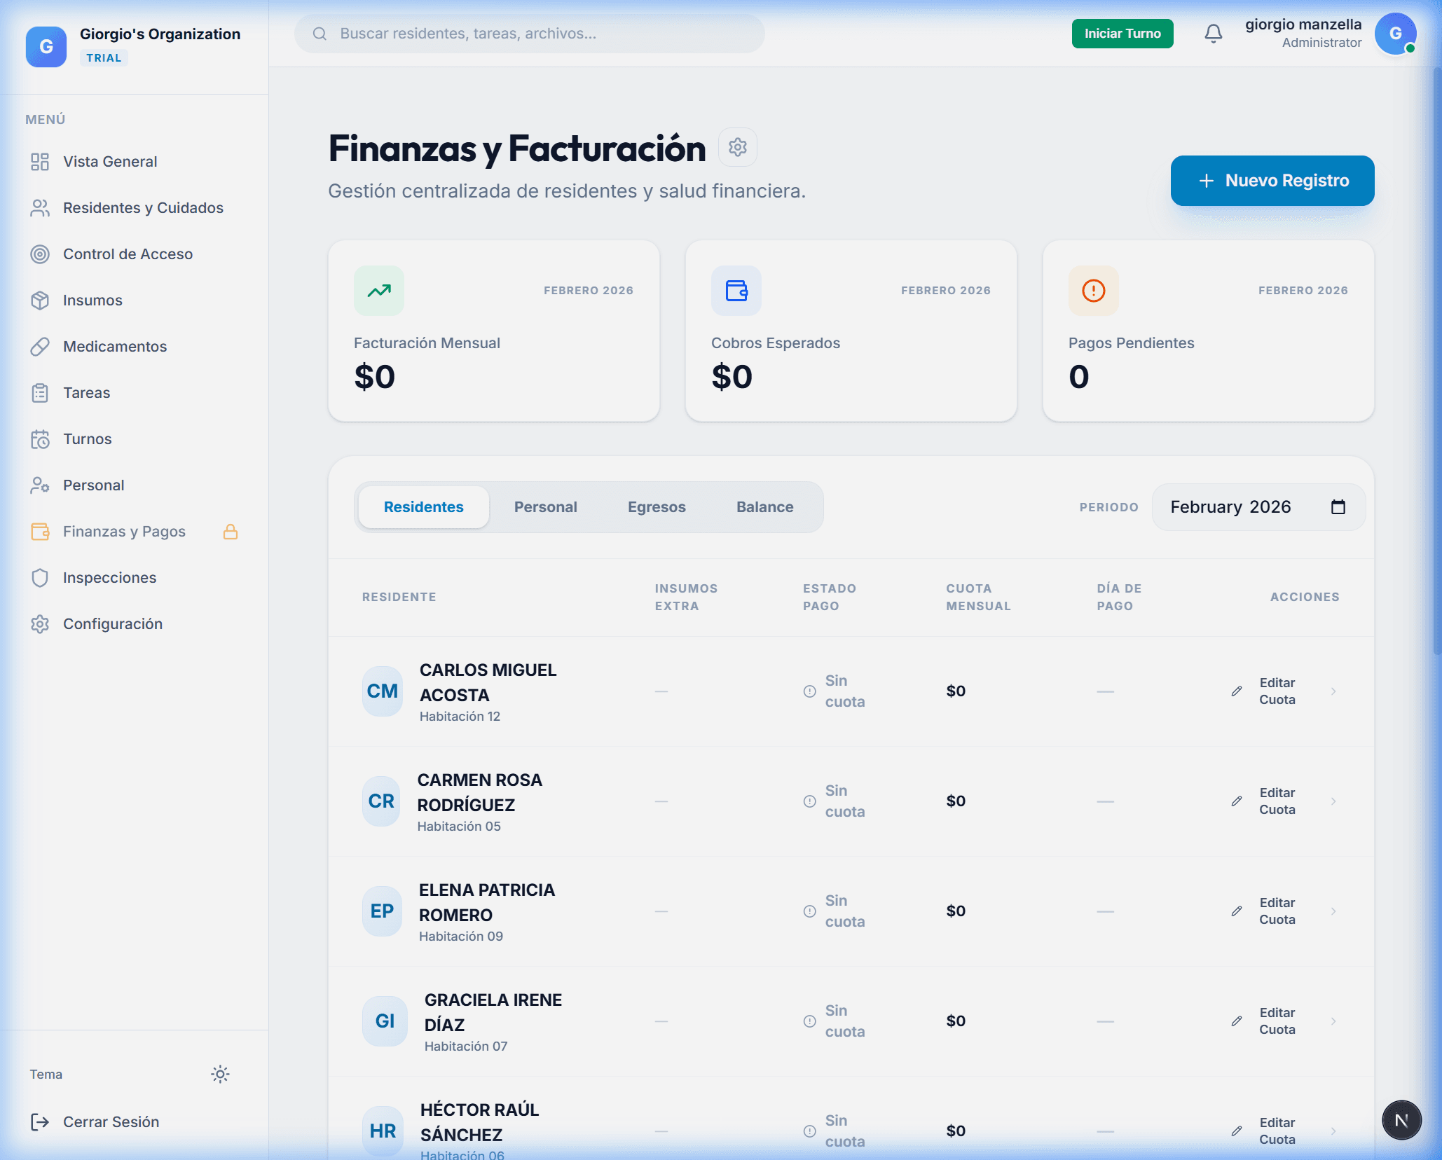The image size is (1442, 1160).
Task: Click the search bar for residentes and tareas
Action: tap(529, 33)
